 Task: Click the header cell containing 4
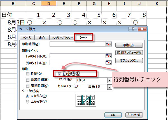(79, 15)
